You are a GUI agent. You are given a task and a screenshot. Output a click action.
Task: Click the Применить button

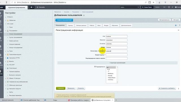[x=71, y=88]
